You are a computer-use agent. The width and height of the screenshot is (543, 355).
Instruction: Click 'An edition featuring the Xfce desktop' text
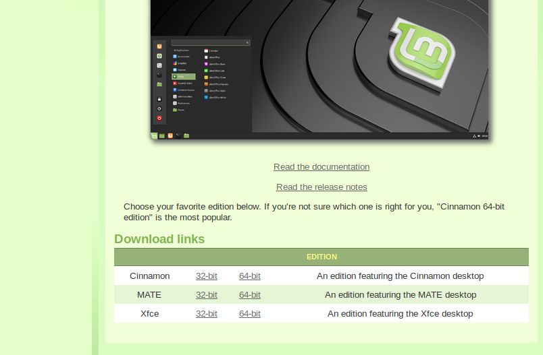pyautogui.click(x=400, y=313)
